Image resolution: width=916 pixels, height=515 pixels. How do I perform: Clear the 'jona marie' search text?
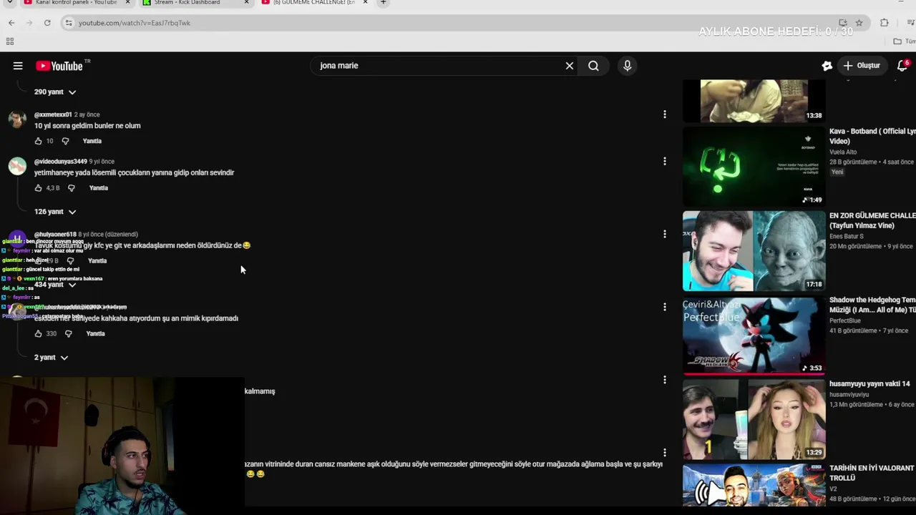(570, 66)
